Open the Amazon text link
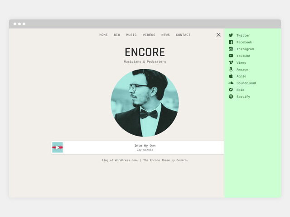This screenshot has width=290, height=217. point(242,70)
